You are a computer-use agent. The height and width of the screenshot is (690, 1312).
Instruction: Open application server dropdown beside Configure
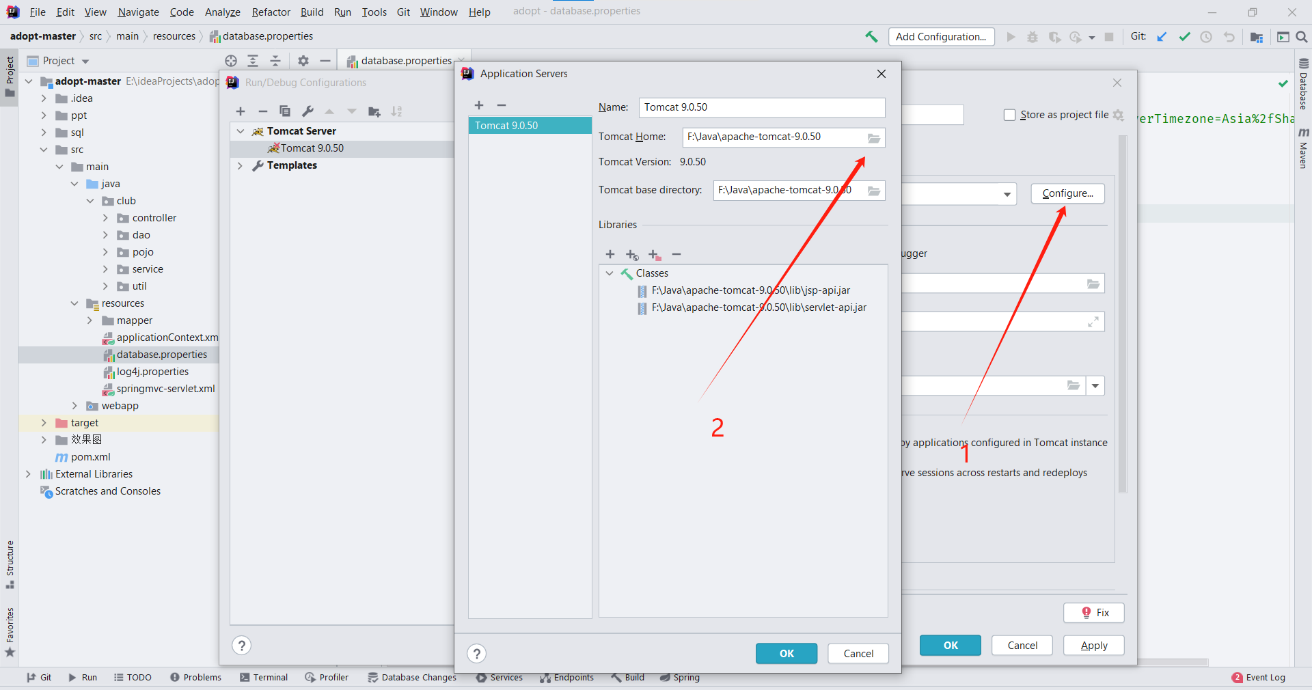(x=1007, y=194)
